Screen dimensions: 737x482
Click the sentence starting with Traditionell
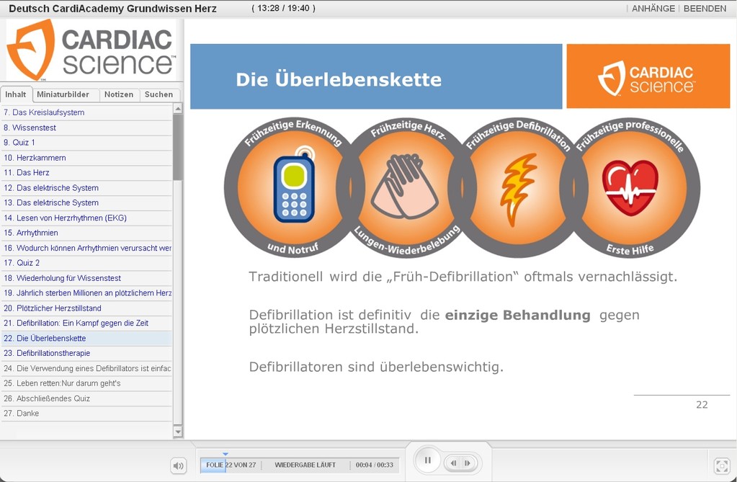point(463,277)
